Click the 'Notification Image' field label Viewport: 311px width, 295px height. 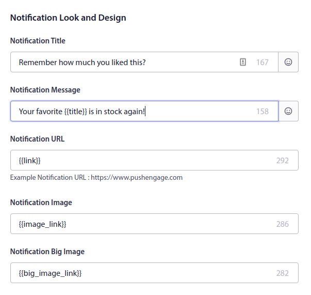pyautogui.click(x=41, y=203)
